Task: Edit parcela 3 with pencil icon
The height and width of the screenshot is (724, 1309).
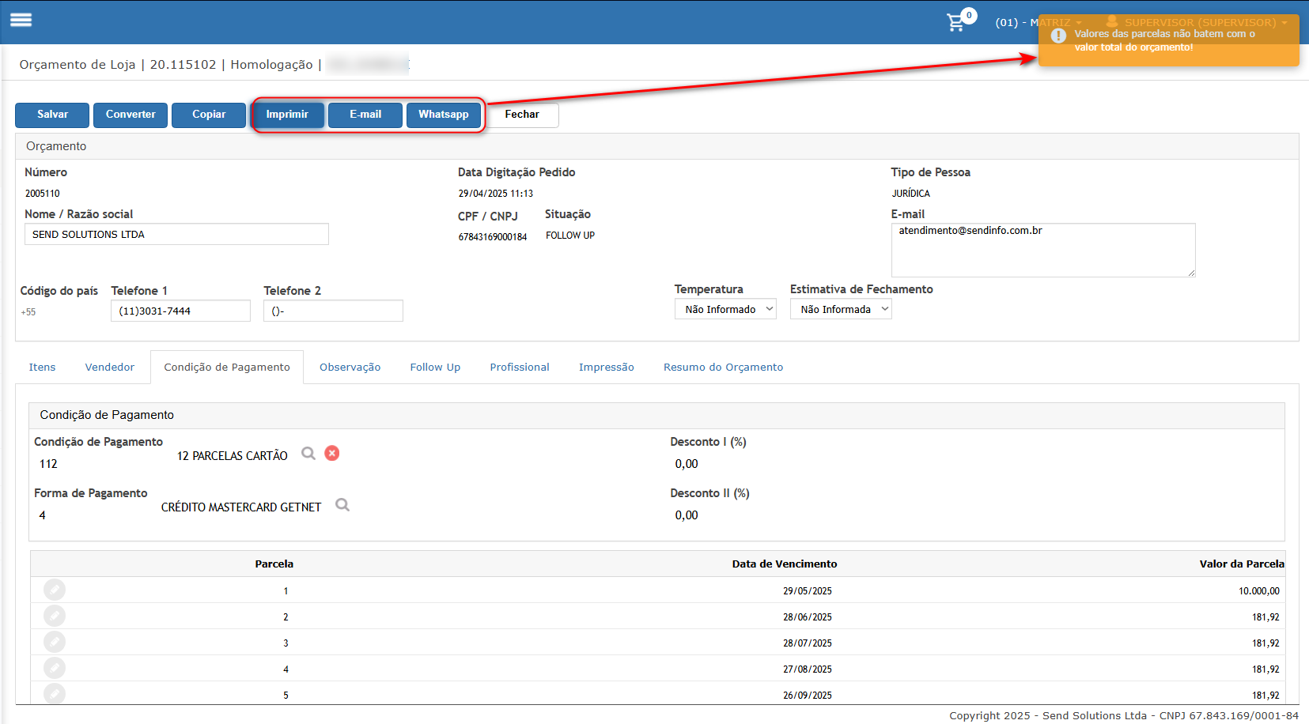Action: coord(55,642)
